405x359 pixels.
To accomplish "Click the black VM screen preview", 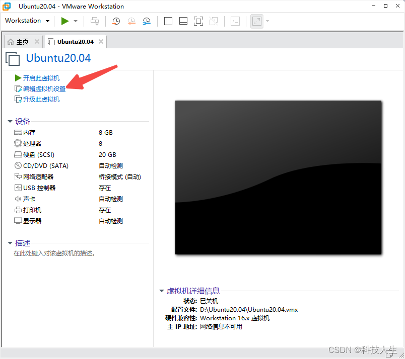I will click(x=278, y=177).
